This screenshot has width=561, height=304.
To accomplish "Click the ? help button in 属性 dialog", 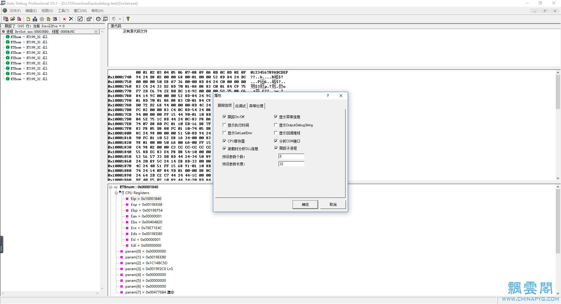I will [x=328, y=96].
